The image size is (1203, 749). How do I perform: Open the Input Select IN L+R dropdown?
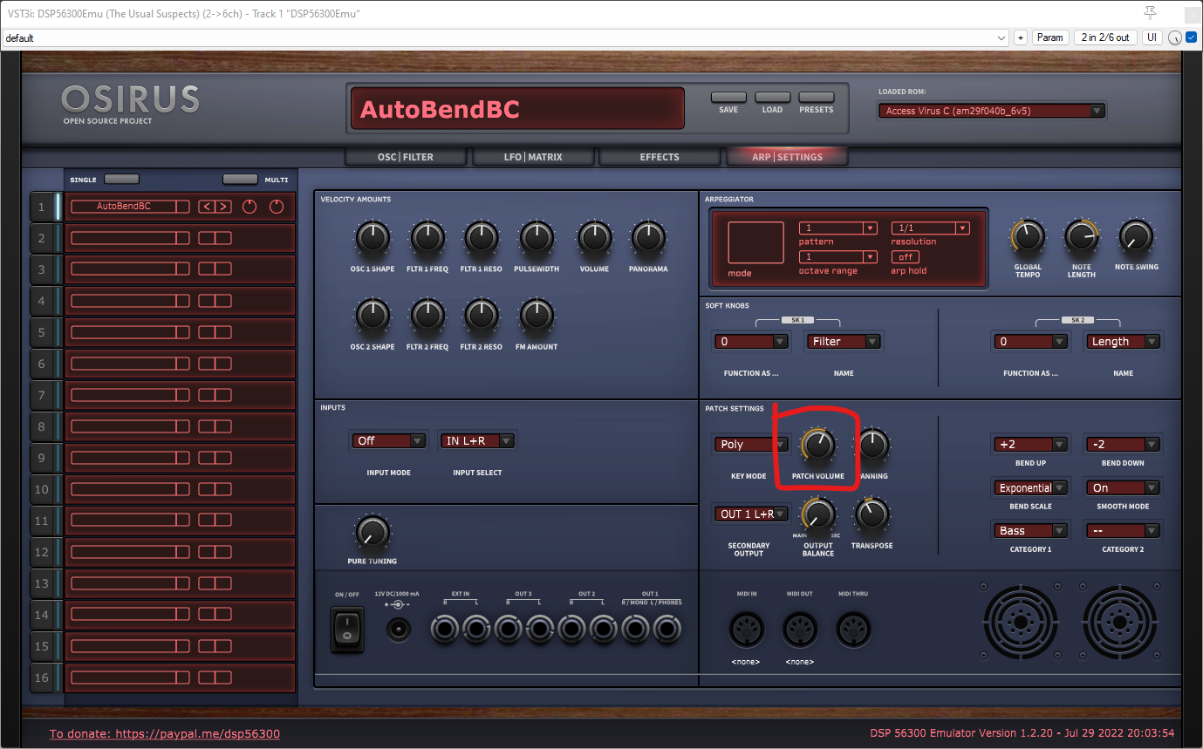click(478, 441)
